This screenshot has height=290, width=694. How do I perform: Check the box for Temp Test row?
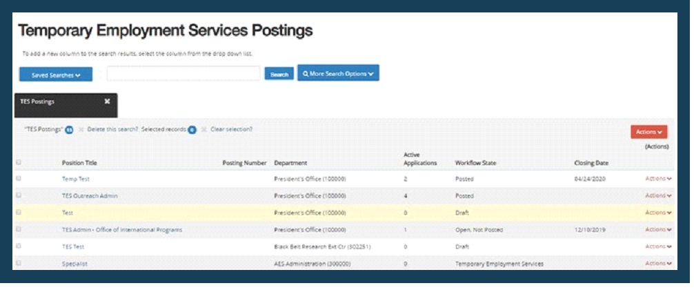coord(19,178)
